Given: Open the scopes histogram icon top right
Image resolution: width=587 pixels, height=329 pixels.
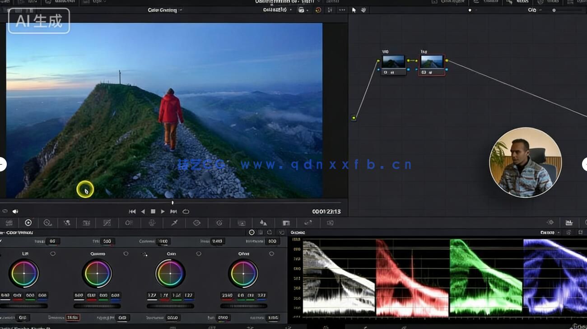Looking at the screenshot, I should (x=569, y=222).
